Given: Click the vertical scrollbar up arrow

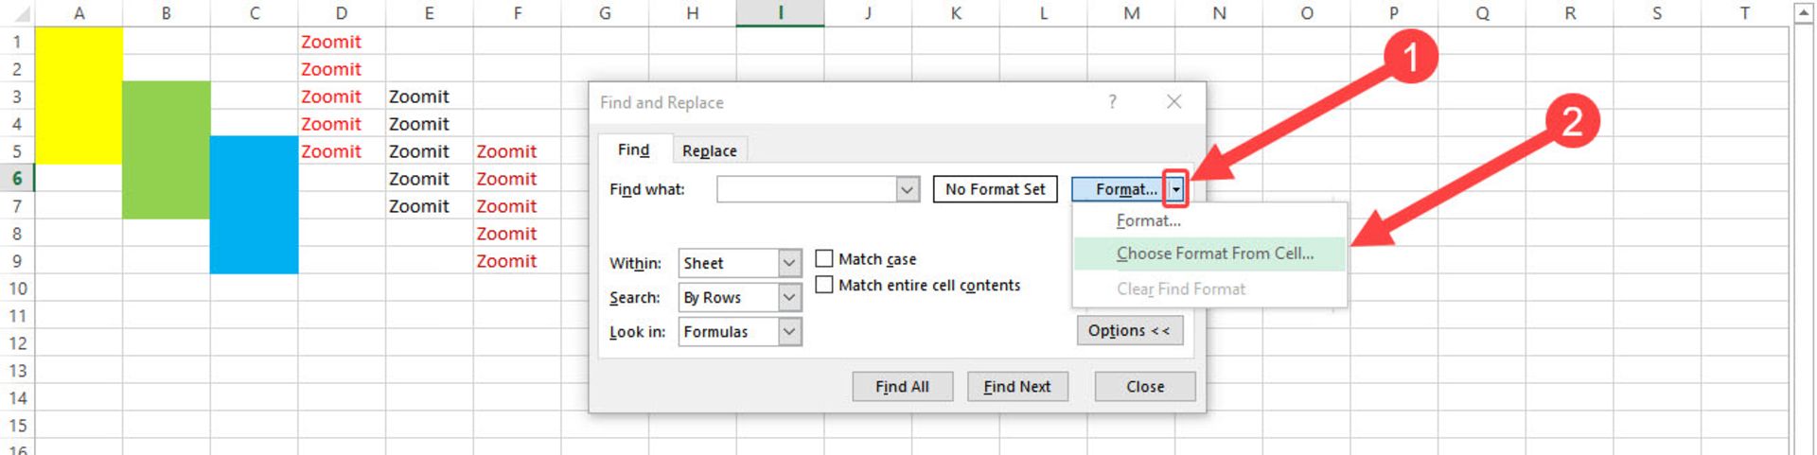Looking at the screenshot, I should point(1805,12).
